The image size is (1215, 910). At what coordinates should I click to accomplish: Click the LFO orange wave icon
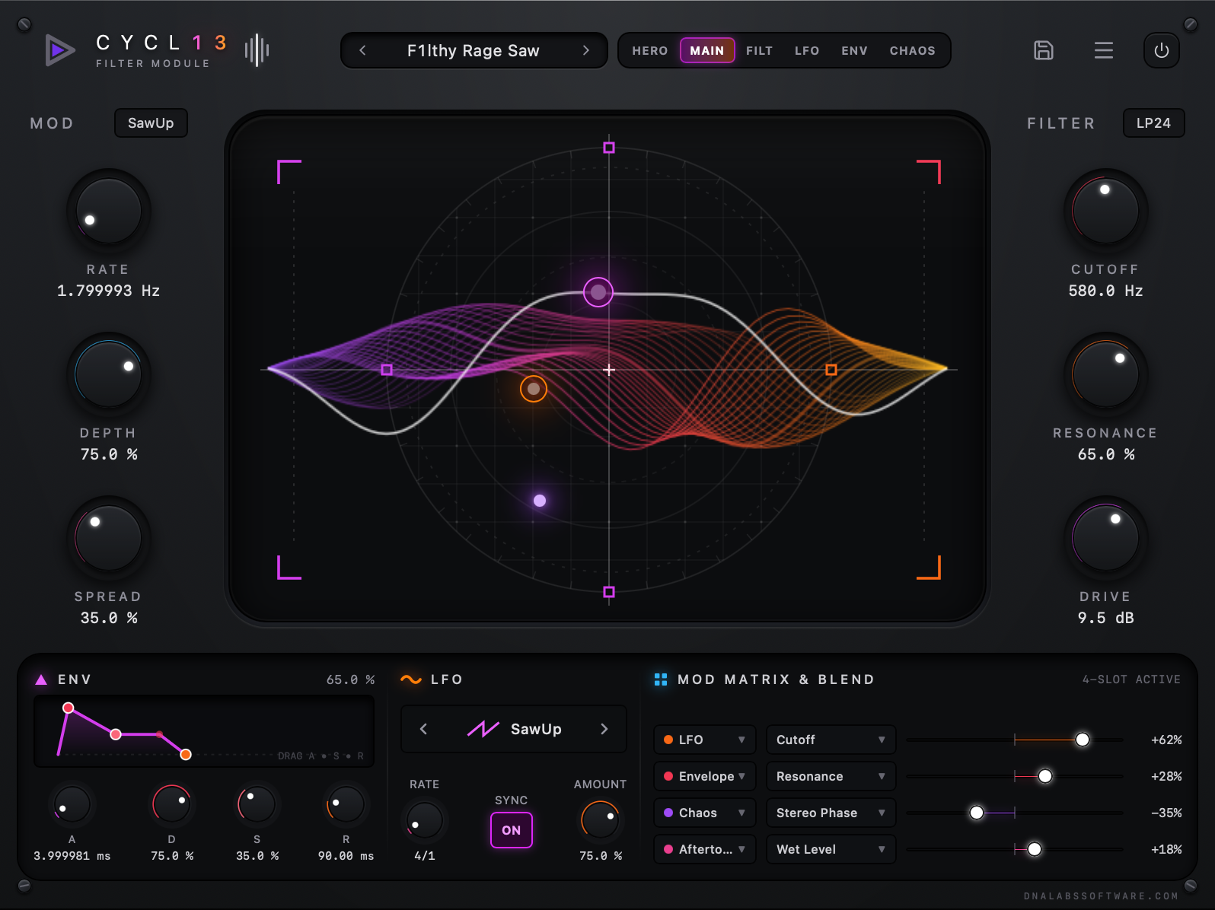tap(411, 679)
